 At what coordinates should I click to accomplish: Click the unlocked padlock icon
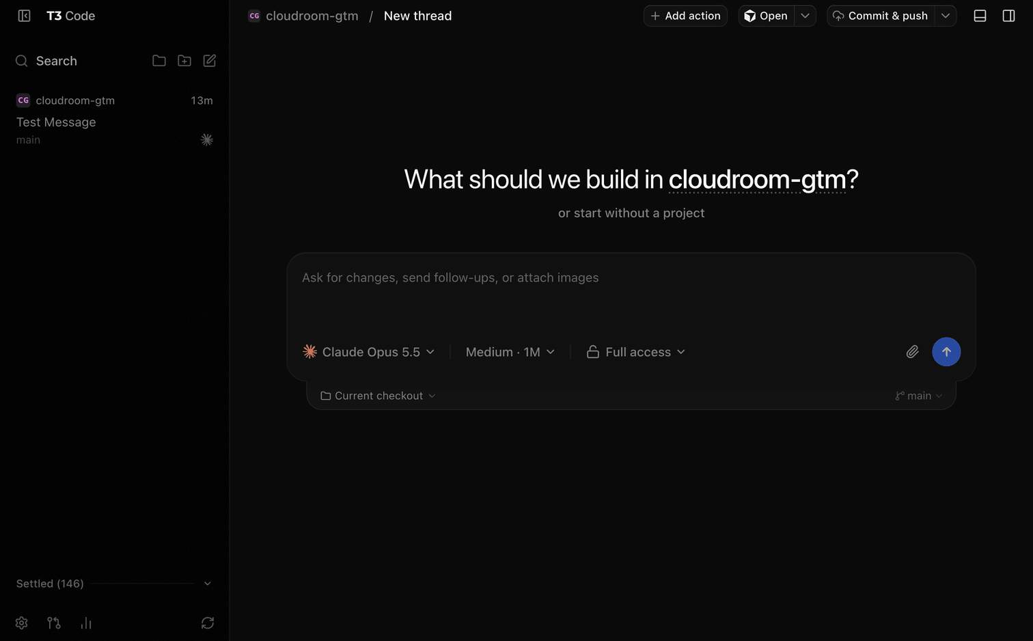click(x=593, y=352)
